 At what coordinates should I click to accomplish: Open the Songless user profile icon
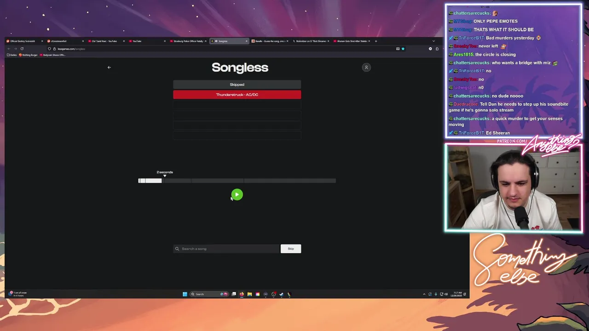pos(366,68)
